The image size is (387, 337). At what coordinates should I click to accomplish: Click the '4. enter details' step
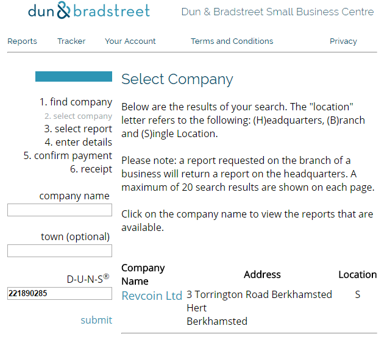[x=78, y=143]
